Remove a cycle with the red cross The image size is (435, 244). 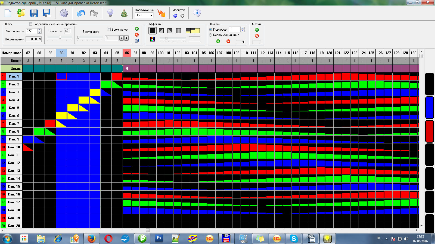pos(228,41)
